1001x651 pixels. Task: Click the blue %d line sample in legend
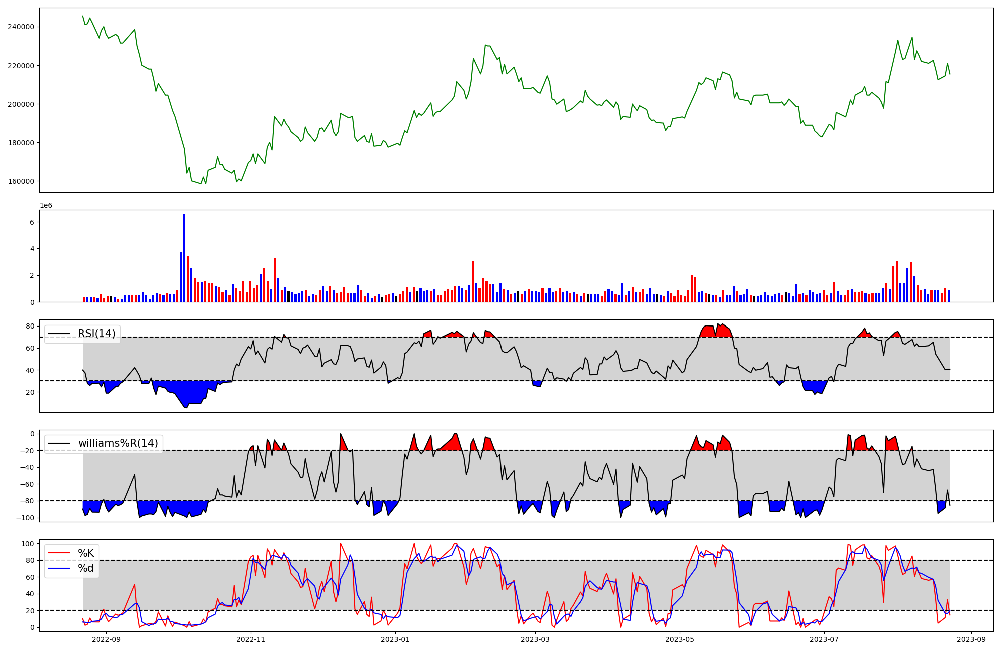pyautogui.click(x=59, y=568)
